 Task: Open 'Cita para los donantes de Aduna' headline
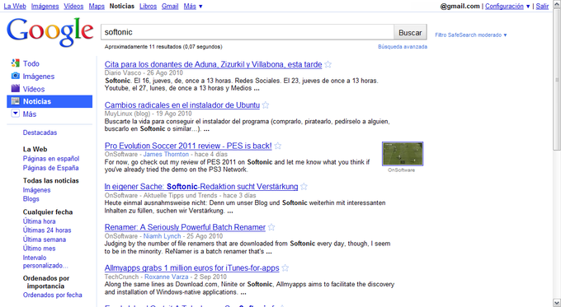(213, 65)
